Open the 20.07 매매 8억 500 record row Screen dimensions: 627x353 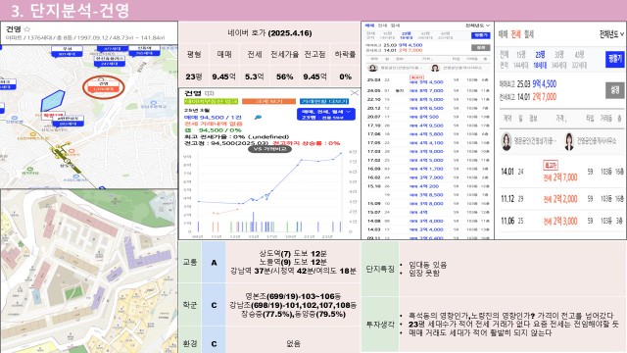[x=428, y=117]
